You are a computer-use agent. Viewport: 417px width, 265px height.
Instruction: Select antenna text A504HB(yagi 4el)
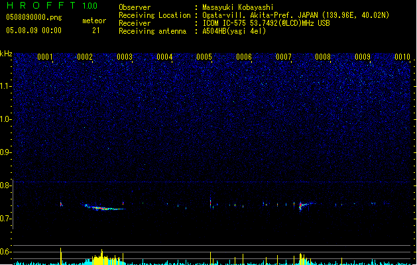[x=234, y=31]
